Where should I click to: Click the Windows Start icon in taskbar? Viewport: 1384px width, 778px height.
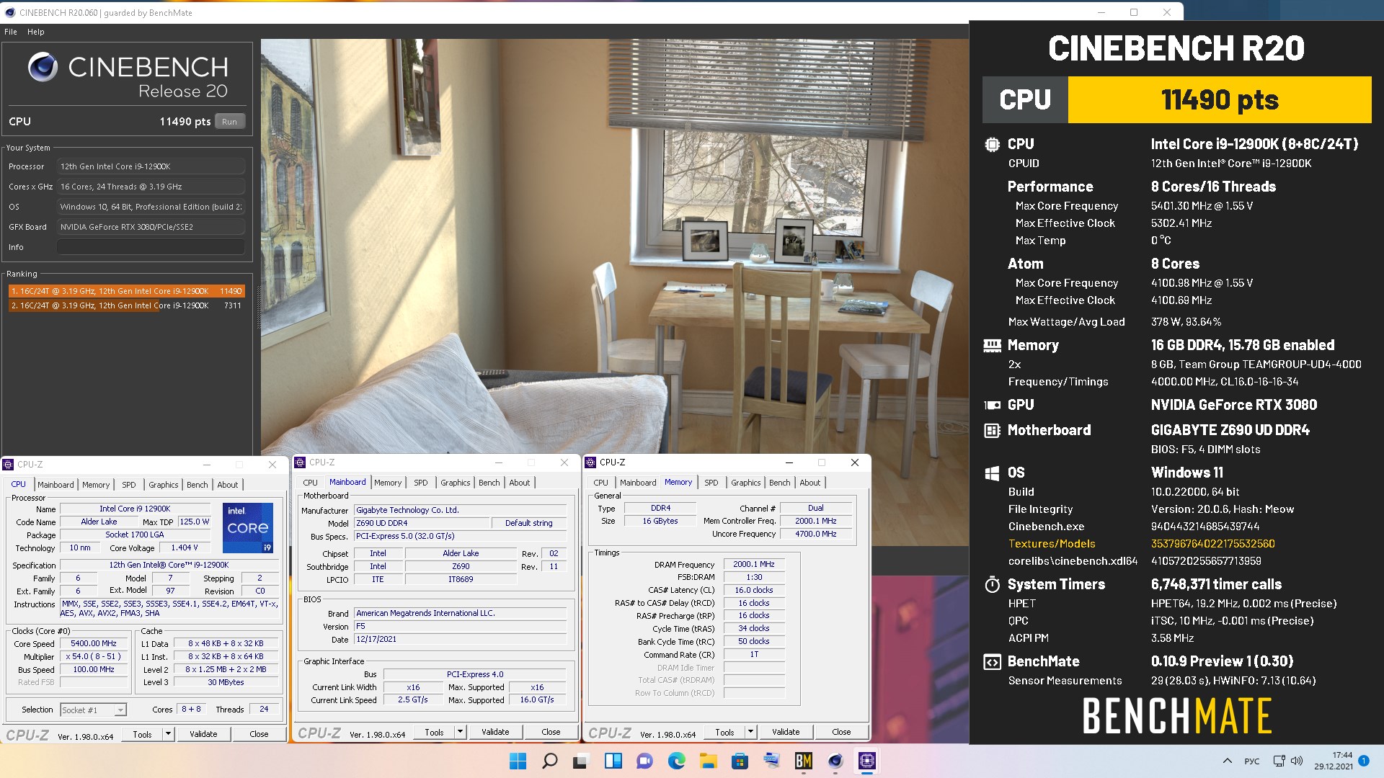click(x=518, y=761)
